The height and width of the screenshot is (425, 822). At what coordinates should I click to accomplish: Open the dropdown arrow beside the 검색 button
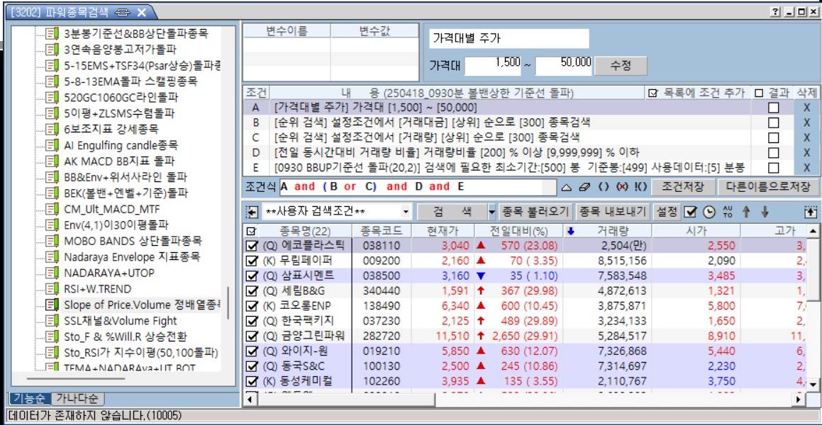pyautogui.click(x=491, y=212)
